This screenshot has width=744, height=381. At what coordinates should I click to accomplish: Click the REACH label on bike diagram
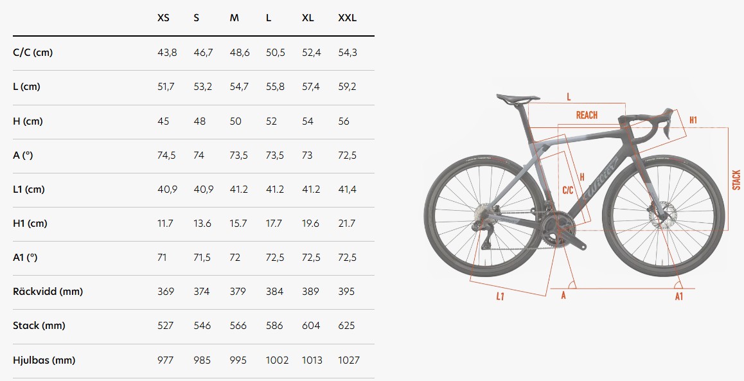click(x=587, y=115)
